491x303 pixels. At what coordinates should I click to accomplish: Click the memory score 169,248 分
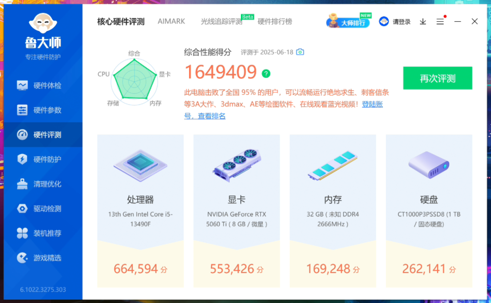(332, 269)
